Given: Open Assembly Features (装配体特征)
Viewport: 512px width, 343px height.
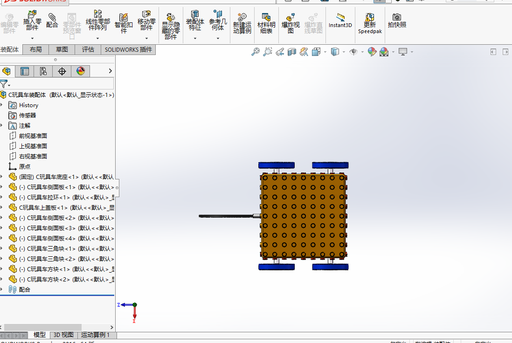Looking at the screenshot, I should pos(195,20).
